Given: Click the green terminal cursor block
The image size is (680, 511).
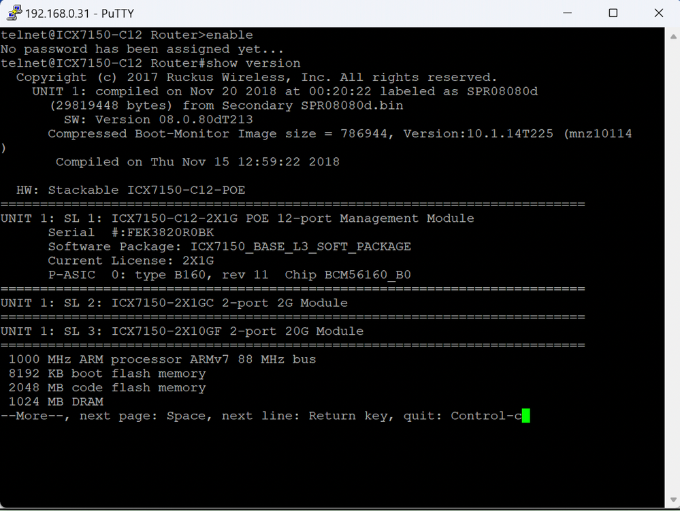Looking at the screenshot, I should pos(525,416).
